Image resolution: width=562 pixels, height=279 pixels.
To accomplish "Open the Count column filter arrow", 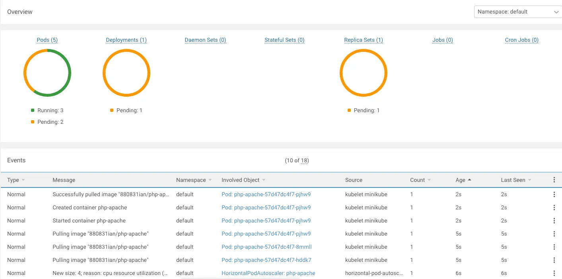I will click(429, 180).
